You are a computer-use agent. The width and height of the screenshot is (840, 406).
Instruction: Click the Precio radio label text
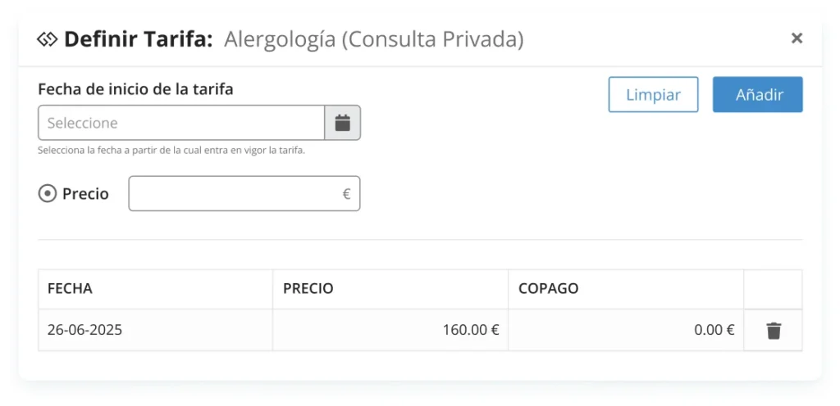point(85,194)
